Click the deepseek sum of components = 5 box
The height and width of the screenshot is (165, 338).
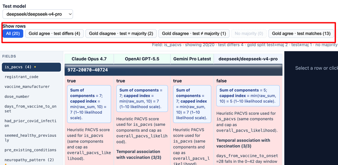[x=248, y=96]
